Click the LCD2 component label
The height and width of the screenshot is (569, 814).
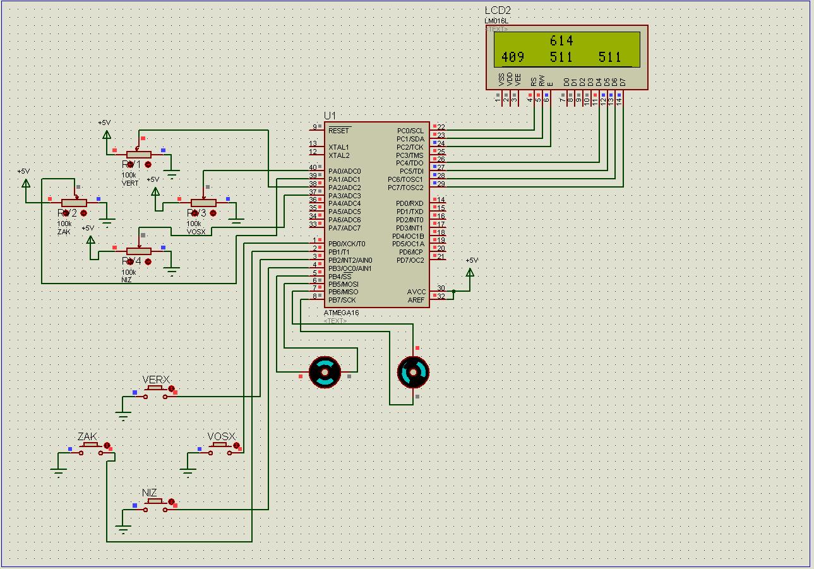(x=498, y=10)
